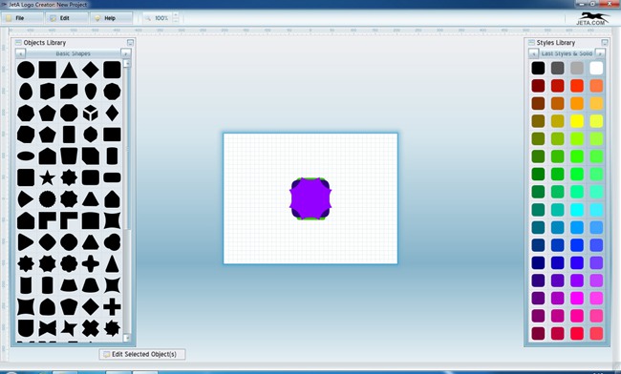This screenshot has height=374, width=621.
Task: Go to next shape category after Basic Shapes
Action: [x=125, y=53]
